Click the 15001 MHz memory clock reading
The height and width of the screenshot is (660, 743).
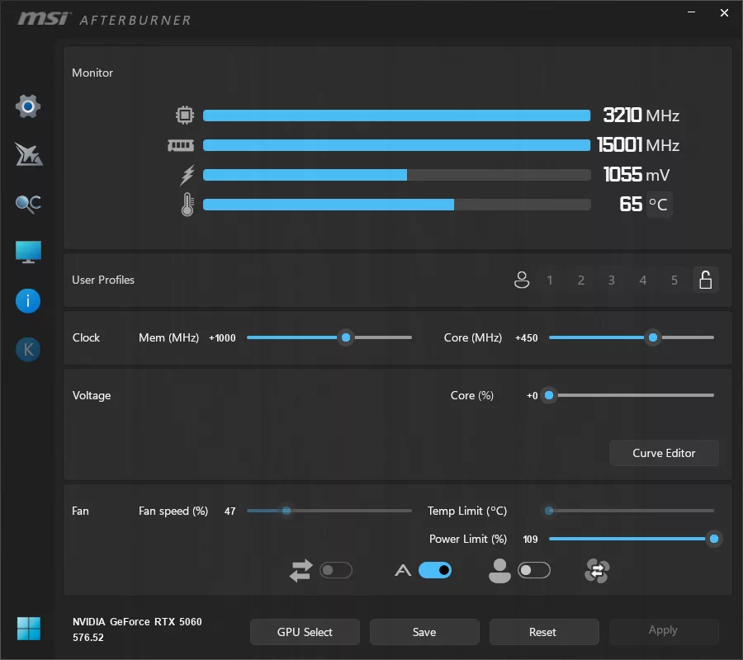click(638, 145)
